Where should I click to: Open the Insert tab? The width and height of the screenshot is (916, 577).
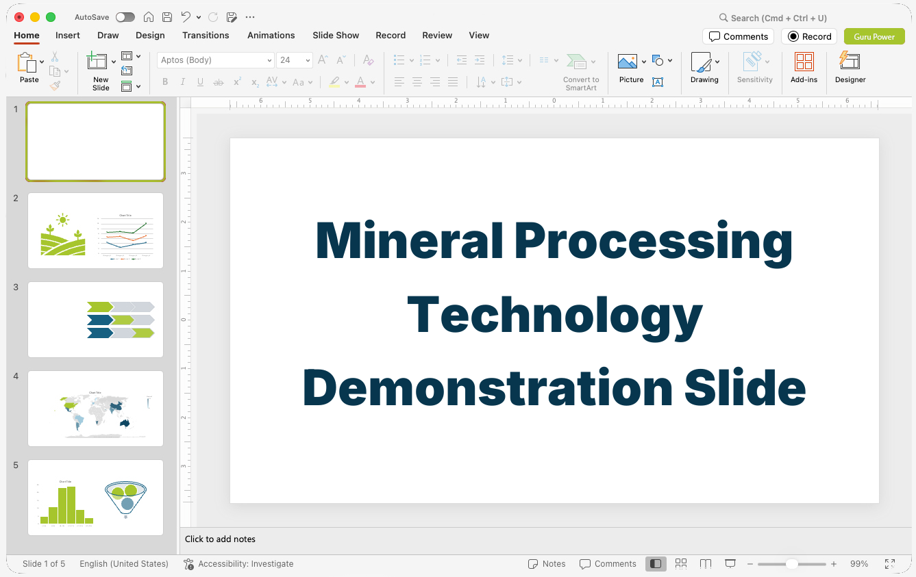[x=68, y=35]
